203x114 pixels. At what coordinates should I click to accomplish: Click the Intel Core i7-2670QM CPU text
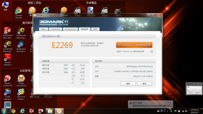pyautogui.click(x=133, y=71)
